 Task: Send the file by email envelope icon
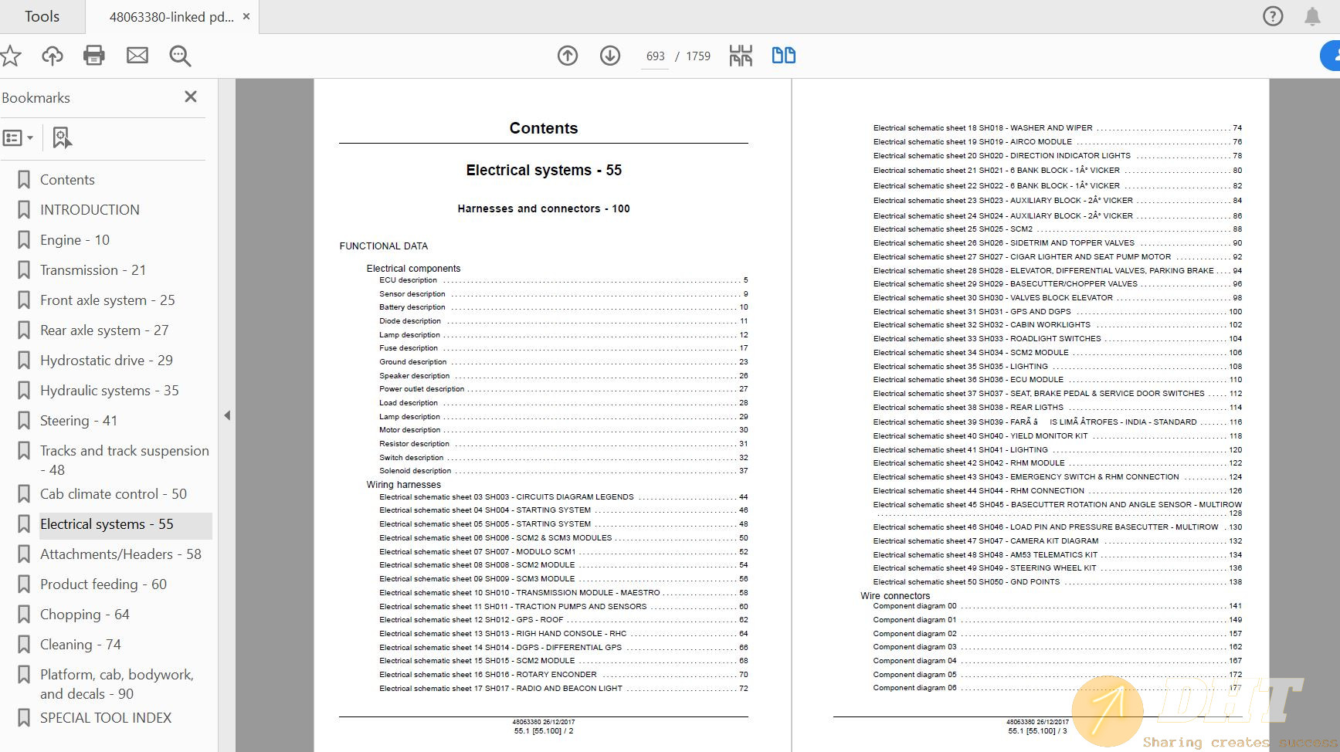point(137,56)
